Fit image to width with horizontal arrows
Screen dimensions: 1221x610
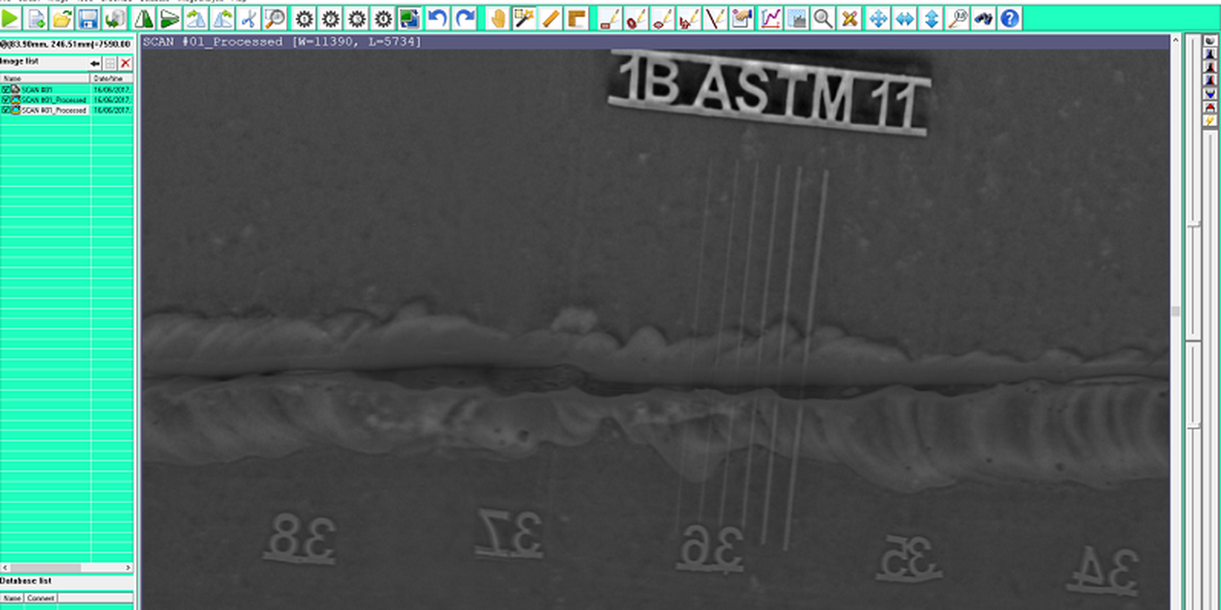pos(905,17)
